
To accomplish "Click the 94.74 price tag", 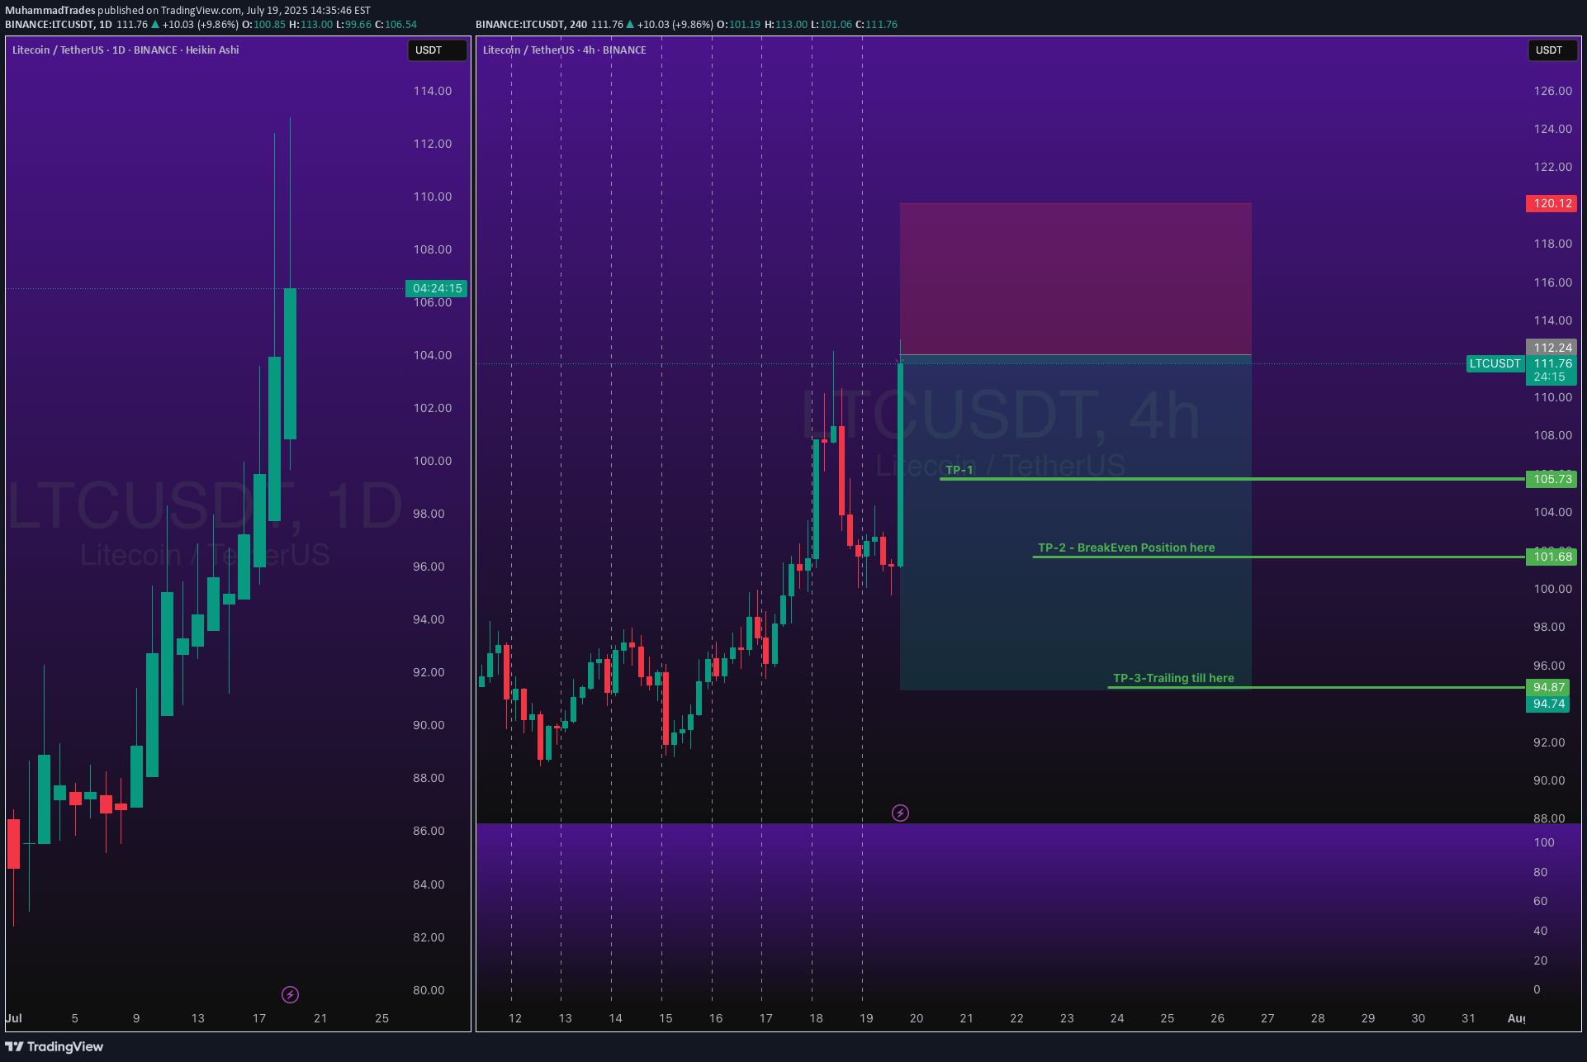I will pyautogui.click(x=1547, y=704).
